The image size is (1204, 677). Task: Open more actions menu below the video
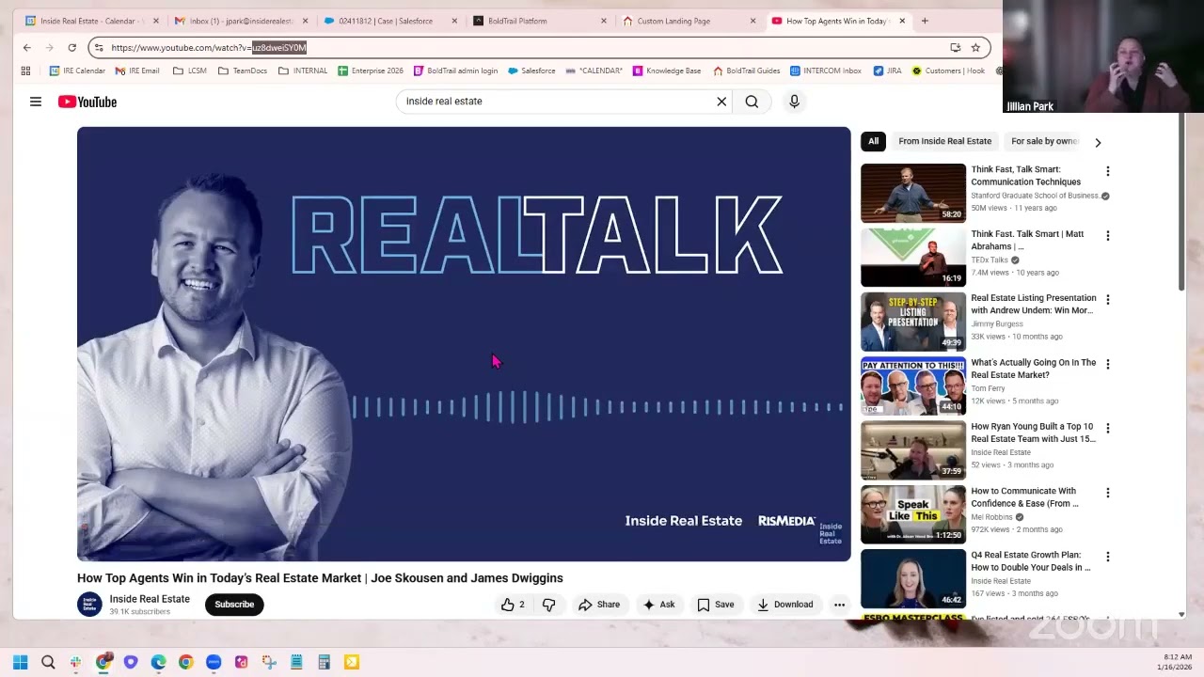[x=839, y=605]
